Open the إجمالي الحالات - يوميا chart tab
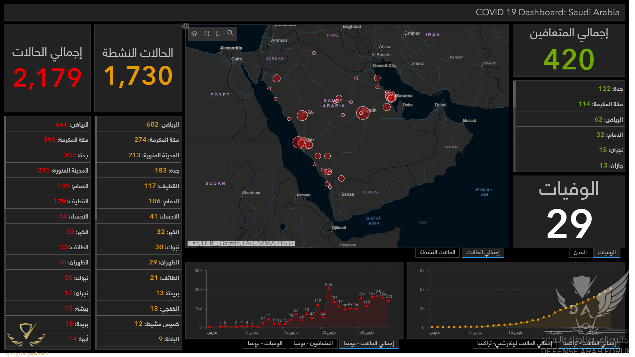Viewport: 635px width, 357px height. pyautogui.click(x=369, y=343)
